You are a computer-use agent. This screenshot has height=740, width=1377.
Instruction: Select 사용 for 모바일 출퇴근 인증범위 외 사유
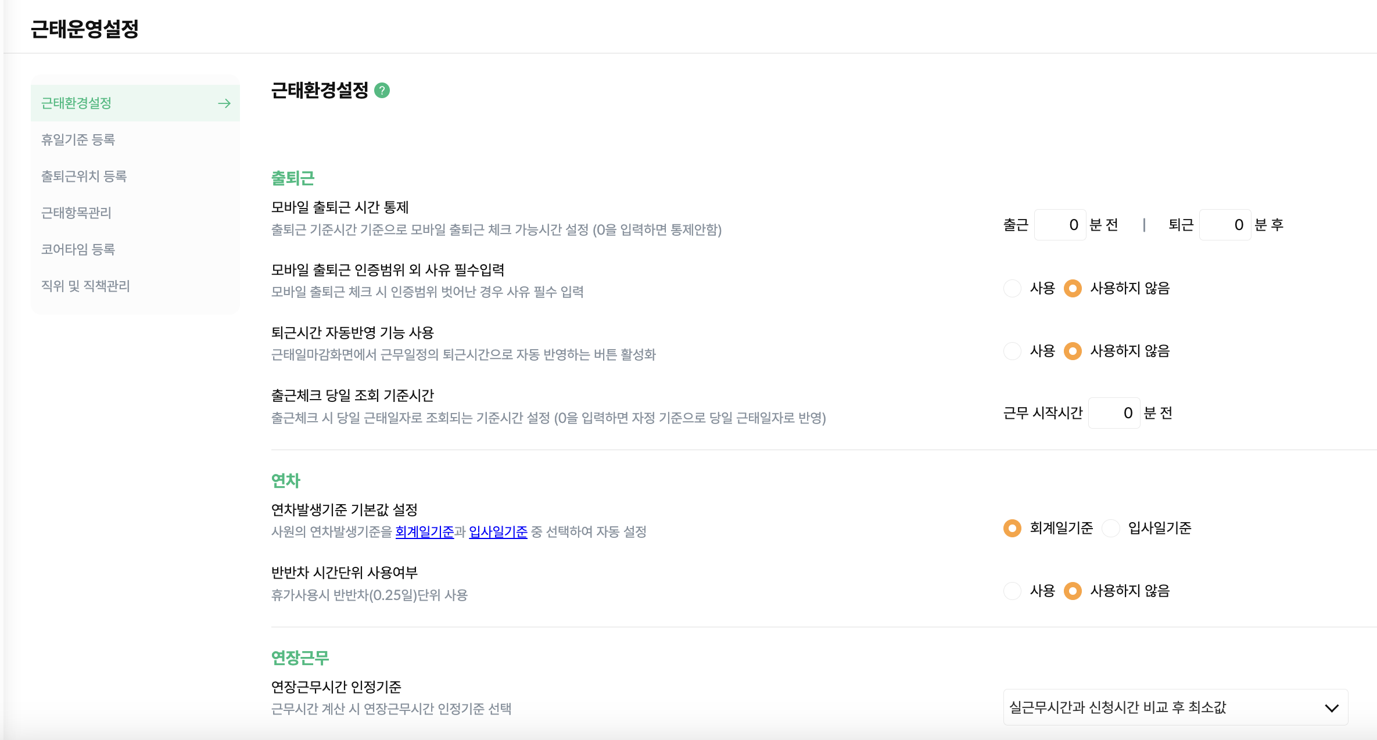[1013, 288]
